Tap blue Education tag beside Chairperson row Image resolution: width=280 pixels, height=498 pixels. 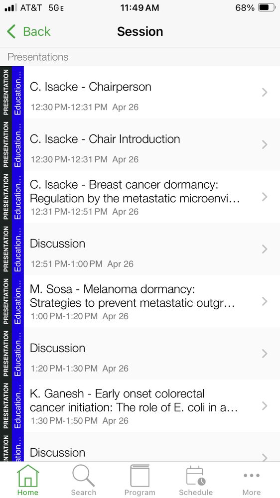[x=18, y=93]
